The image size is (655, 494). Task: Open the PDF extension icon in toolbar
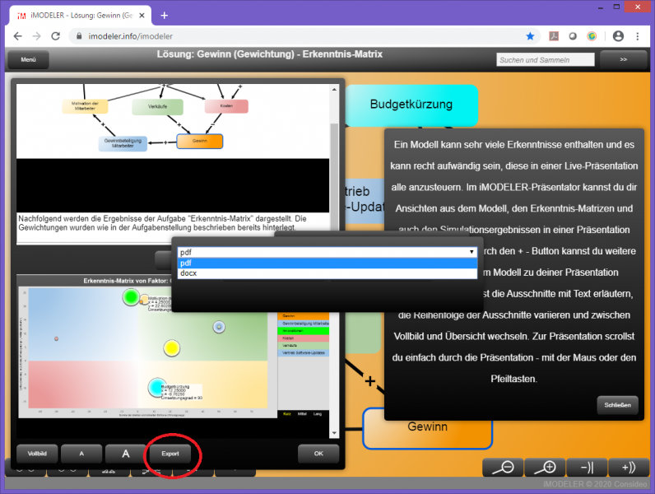click(x=554, y=36)
